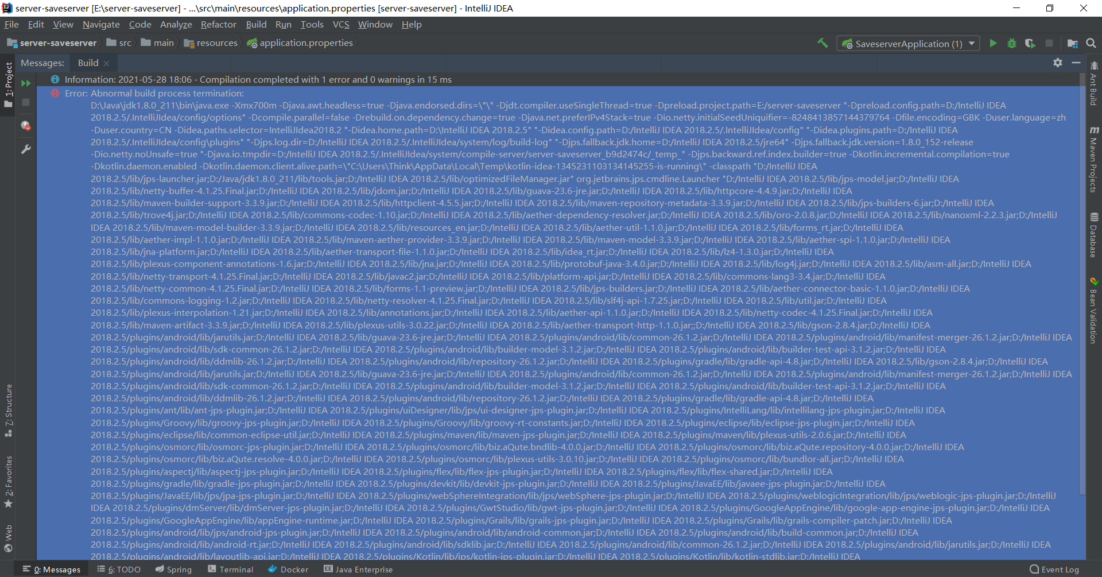
Task: Open the View menu
Action: point(63,24)
